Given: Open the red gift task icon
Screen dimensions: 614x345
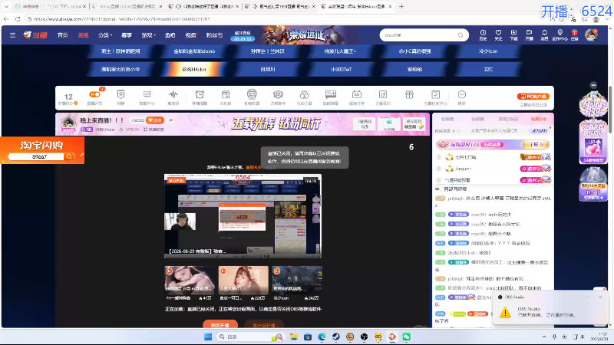Looking at the screenshot, I should (574, 34).
